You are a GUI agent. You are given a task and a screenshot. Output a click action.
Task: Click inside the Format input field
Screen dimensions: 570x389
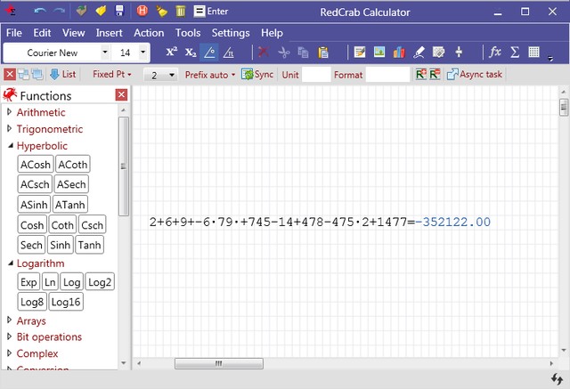pos(387,75)
